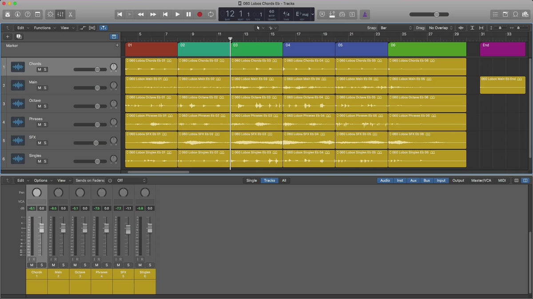This screenshot has height=299, width=533.
Task: Open the Note Pad icon
Action: tap(505, 14)
